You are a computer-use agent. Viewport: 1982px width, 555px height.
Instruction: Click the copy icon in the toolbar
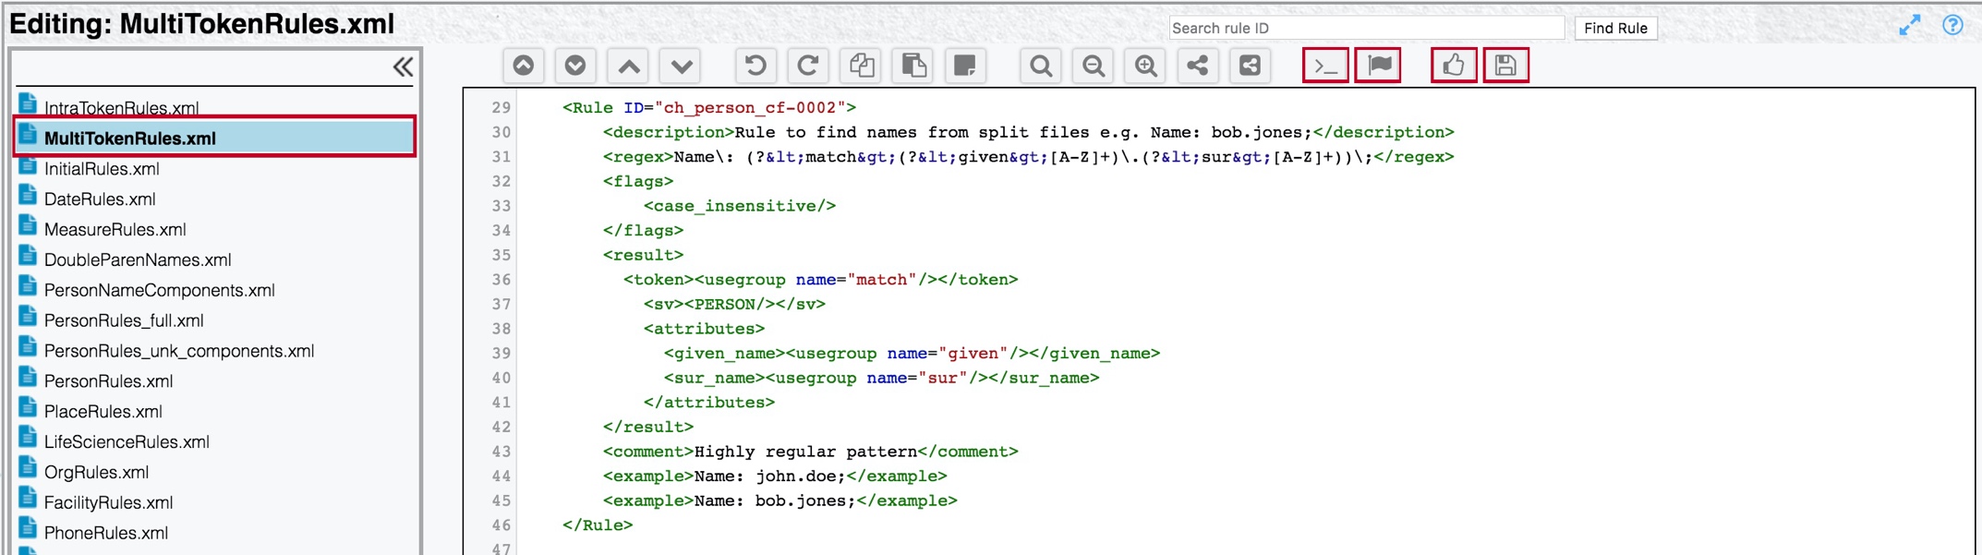point(861,66)
